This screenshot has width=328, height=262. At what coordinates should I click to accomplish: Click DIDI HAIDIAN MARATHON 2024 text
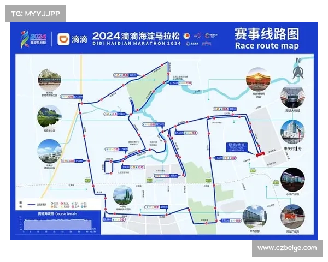pos(137,44)
